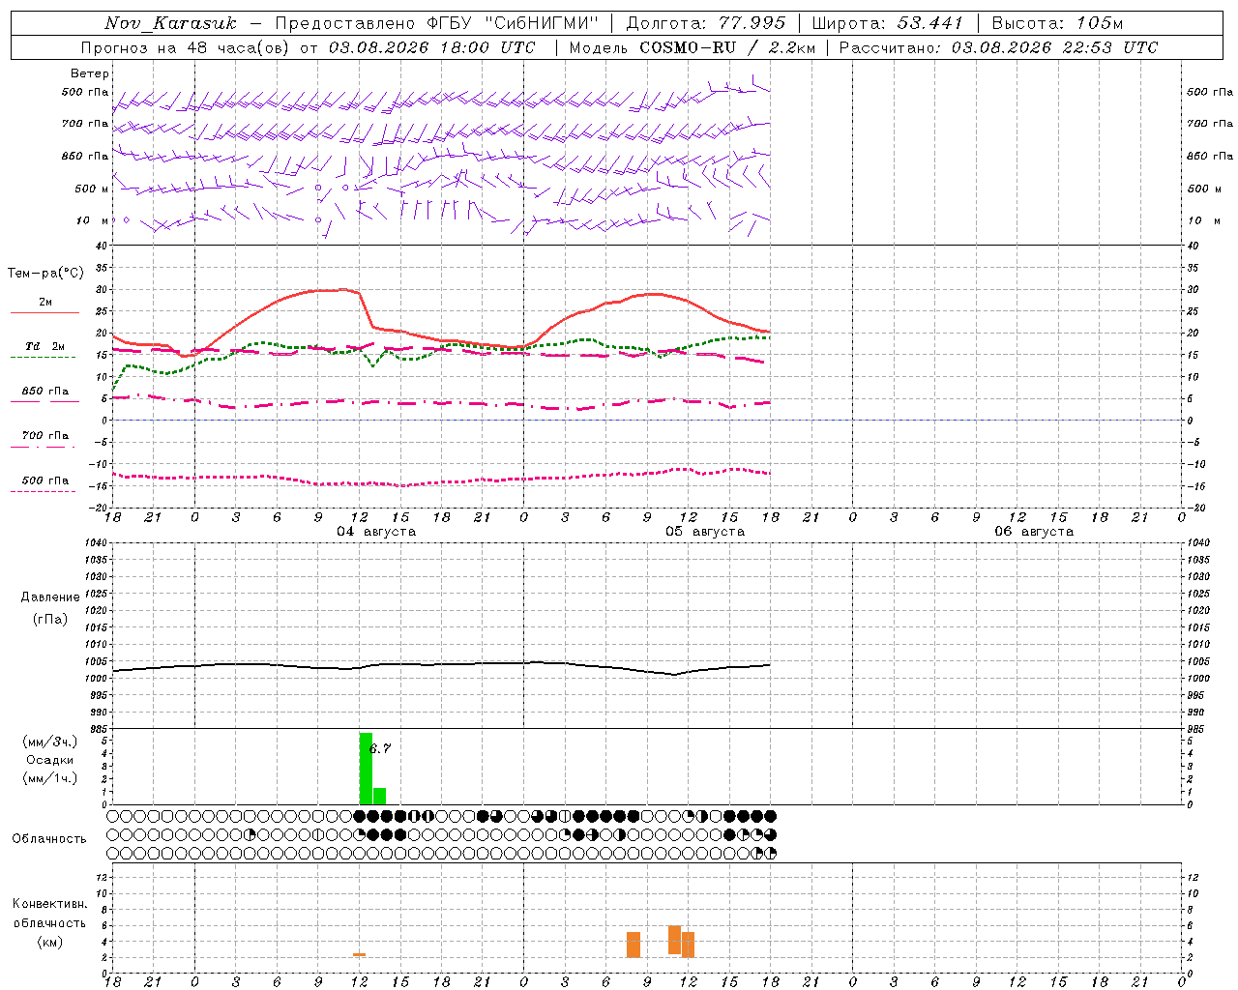The width and height of the screenshot is (1238, 990).
Task: Click the tall green precipitation bar labeled 6.7
Action: pyautogui.click(x=366, y=769)
